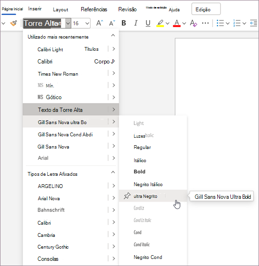The width and height of the screenshot is (259, 266).
Task: Select the Format Painter brush icon
Action: click(14, 23)
